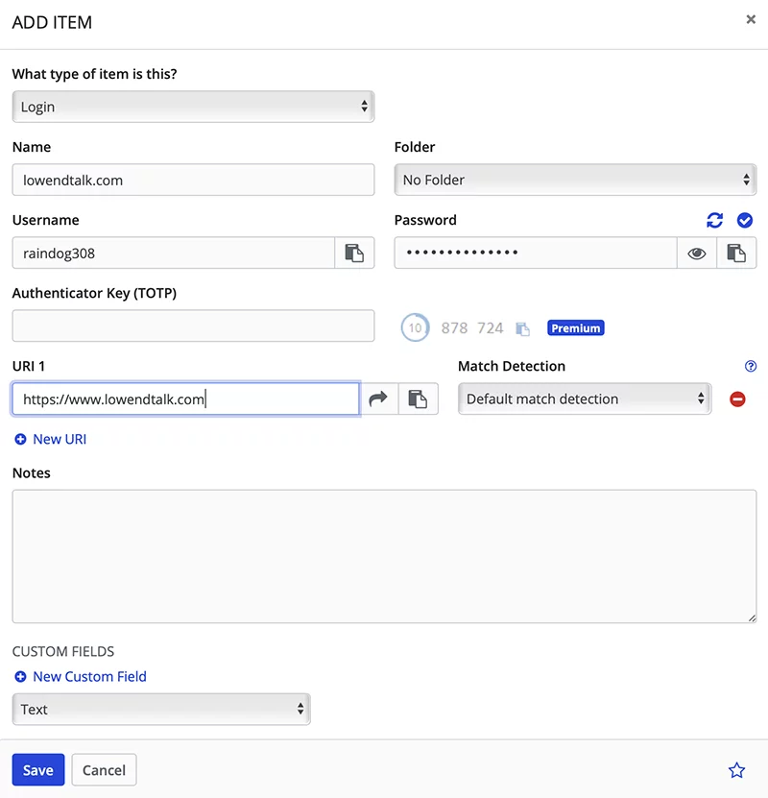Copy the password with the clipboard icon
Viewport: 768px width, 798px height.
pos(736,253)
